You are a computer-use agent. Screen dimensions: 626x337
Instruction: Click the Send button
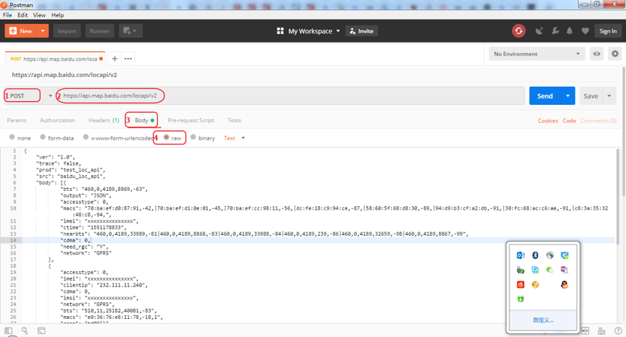(x=545, y=96)
